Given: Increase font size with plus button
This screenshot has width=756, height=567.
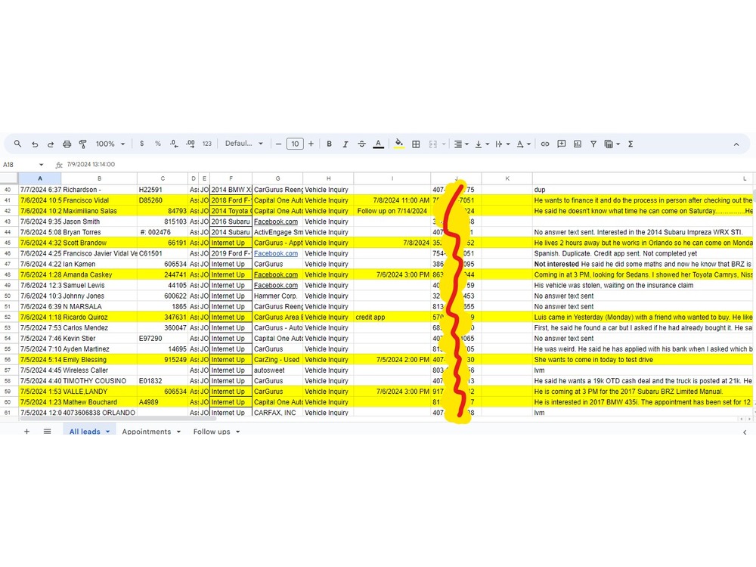Looking at the screenshot, I should click(x=311, y=144).
